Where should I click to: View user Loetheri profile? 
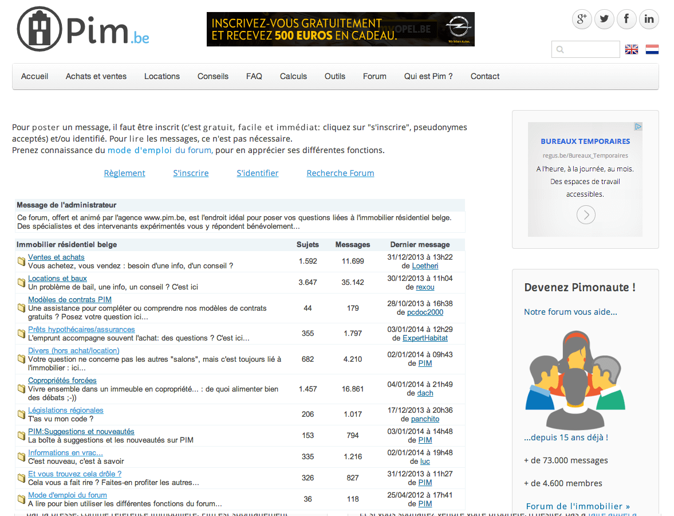click(425, 266)
